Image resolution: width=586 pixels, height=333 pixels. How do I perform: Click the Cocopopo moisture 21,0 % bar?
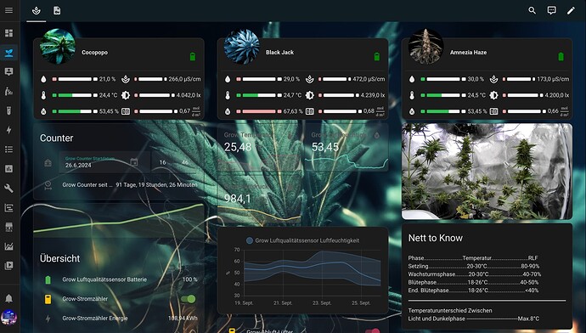(75, 79)
